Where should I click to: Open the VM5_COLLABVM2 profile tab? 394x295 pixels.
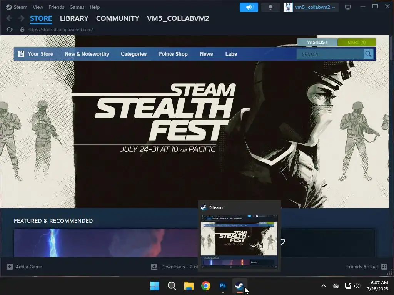click(178, 18)
